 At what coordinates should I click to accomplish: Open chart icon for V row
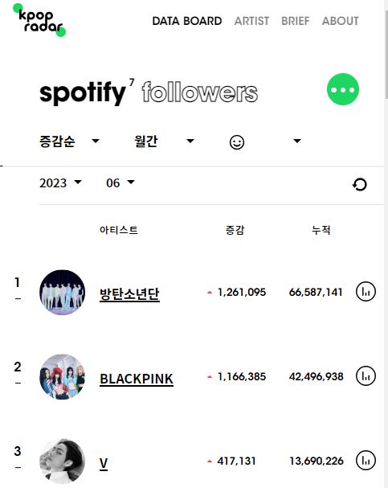(x=366, y=460)
